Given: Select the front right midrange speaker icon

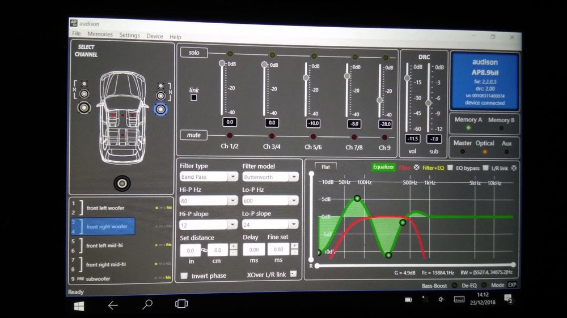Looking at the screenshot, I should (x=160, y=96).
